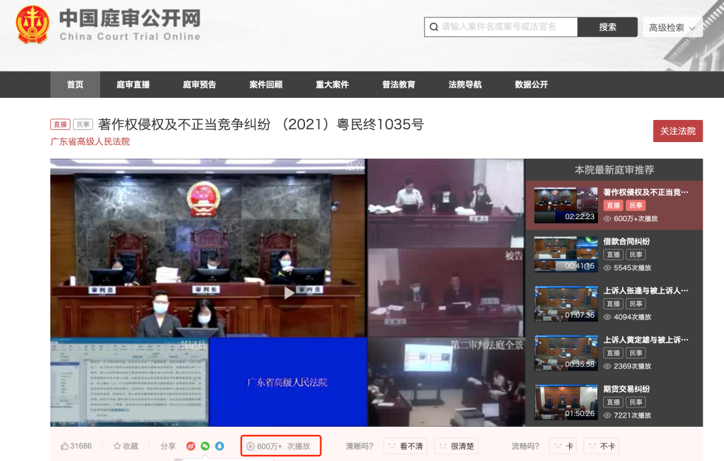Click the red 关注法院 follow court button
Screen dimensions: 724x461
coord(678,131)
